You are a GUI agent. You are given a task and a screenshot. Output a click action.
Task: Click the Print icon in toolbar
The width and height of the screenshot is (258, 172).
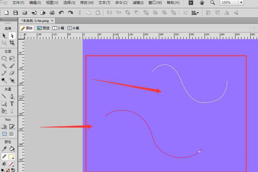[x=52, y=13]
